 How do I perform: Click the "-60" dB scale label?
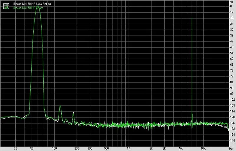coord(231,59)
